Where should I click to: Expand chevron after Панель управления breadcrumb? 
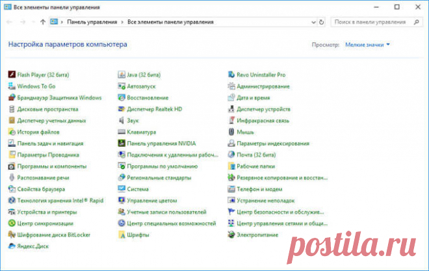pos(122,22)
